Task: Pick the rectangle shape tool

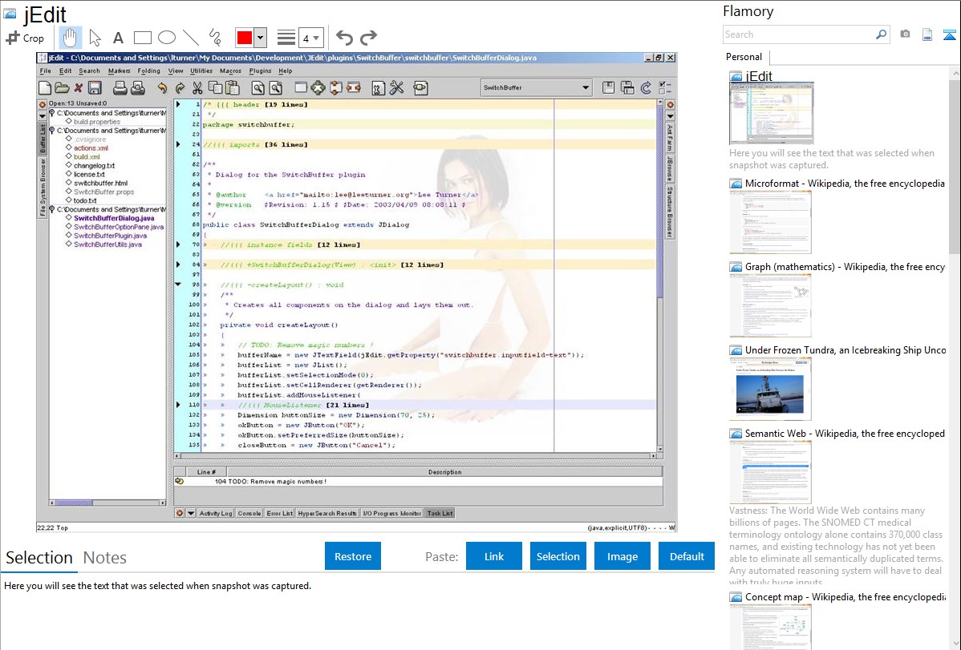Action: tap(142, 38)
